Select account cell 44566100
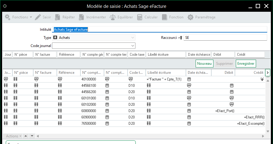 click(x=89, y=86)
